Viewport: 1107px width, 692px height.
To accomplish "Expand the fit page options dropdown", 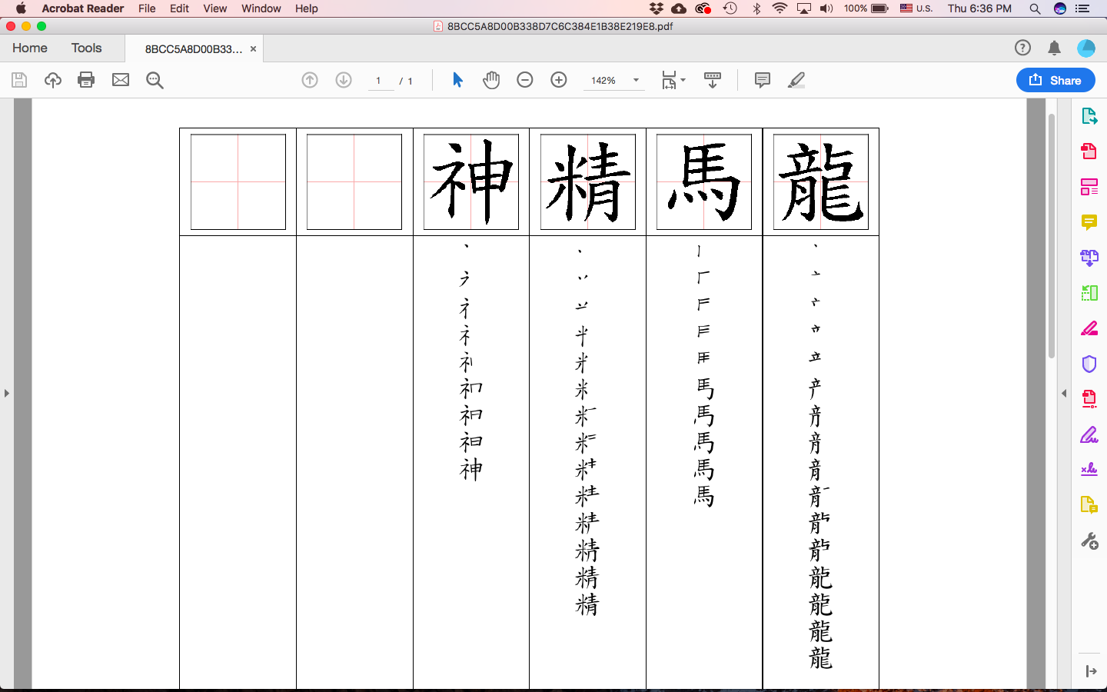I will coord(683,80).
